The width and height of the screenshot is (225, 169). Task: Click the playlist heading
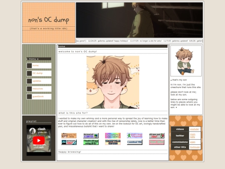click(31, 121)
